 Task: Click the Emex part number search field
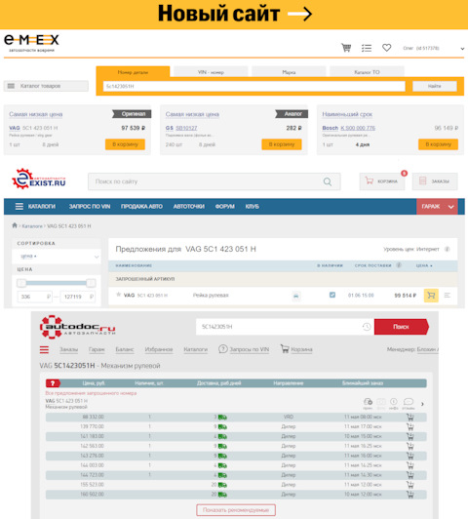[x=254, y=86]
